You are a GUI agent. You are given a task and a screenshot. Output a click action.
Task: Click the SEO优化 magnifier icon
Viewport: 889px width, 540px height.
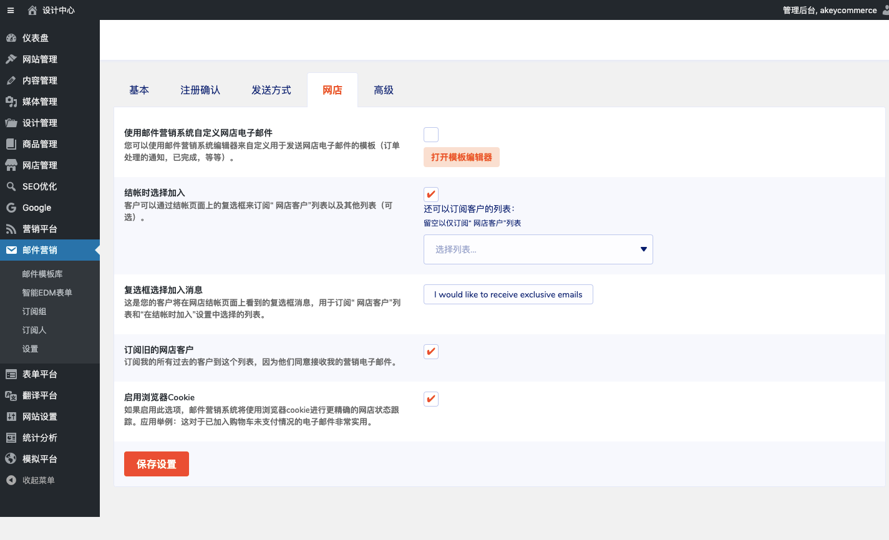11,186
